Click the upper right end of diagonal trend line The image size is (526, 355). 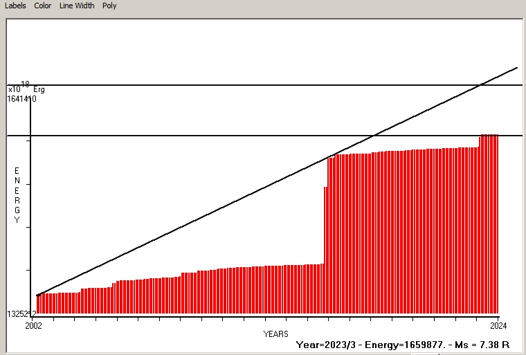pos(516,69)
